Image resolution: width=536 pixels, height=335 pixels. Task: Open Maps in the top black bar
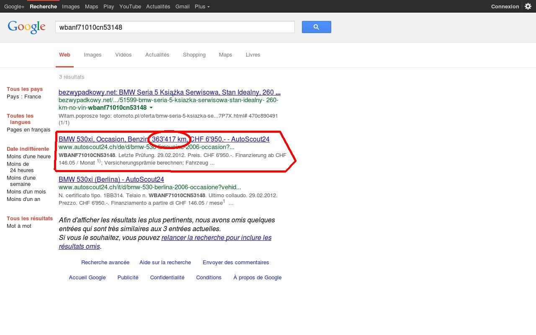click(91, 6)
